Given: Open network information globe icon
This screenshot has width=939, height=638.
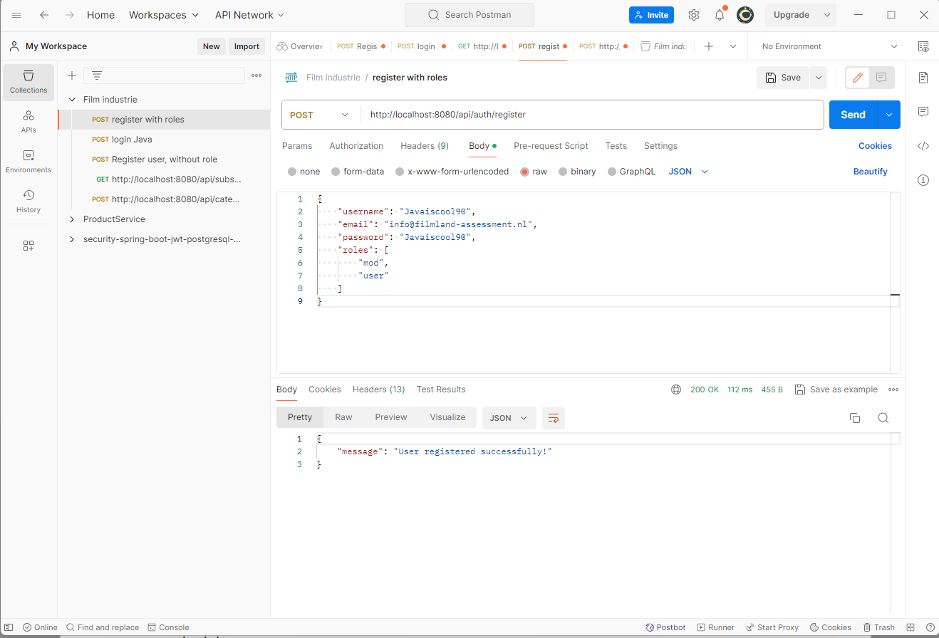Looking at the screenshot, I should (676, 389).
